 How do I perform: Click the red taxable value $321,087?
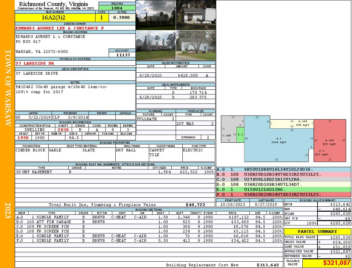pyautogui.click(x=326, y=263)
